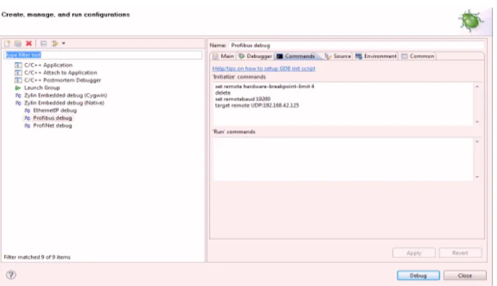This screenshot has height=286, width=497.
Task: Click the 'target remote UDP:192.168.42.125' line
Action: point(257,105)
